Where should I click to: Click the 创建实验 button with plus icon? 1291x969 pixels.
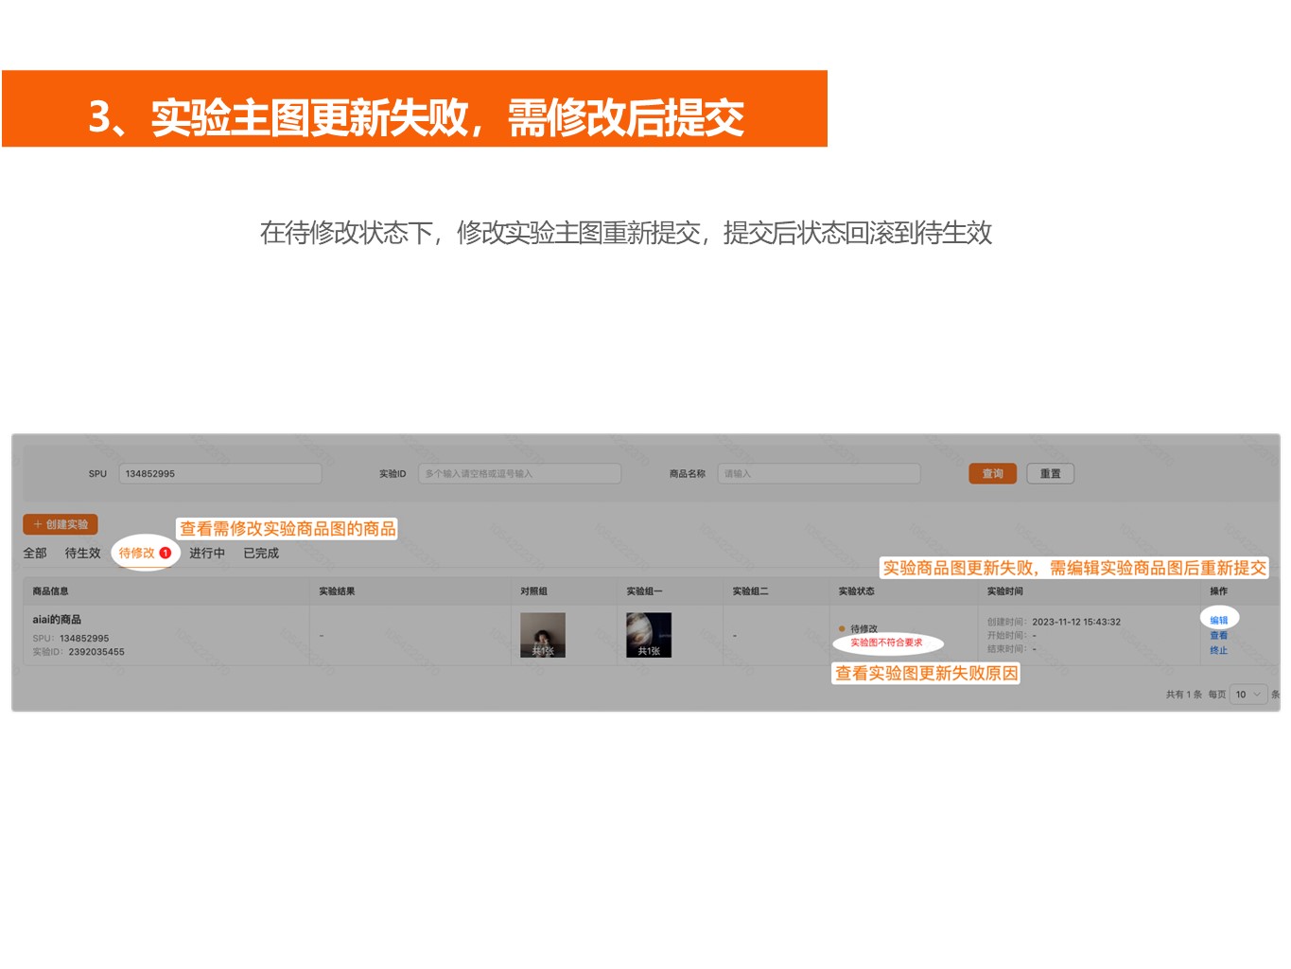(x=61, y=524)
